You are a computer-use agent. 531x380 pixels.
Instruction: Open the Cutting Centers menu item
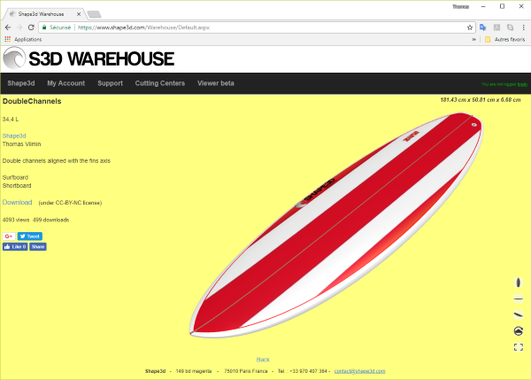(x=159, y=83)
